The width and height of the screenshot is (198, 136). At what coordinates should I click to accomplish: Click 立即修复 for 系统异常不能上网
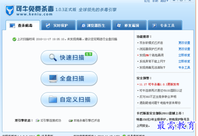pyautogui.click(x=184, y=61)
